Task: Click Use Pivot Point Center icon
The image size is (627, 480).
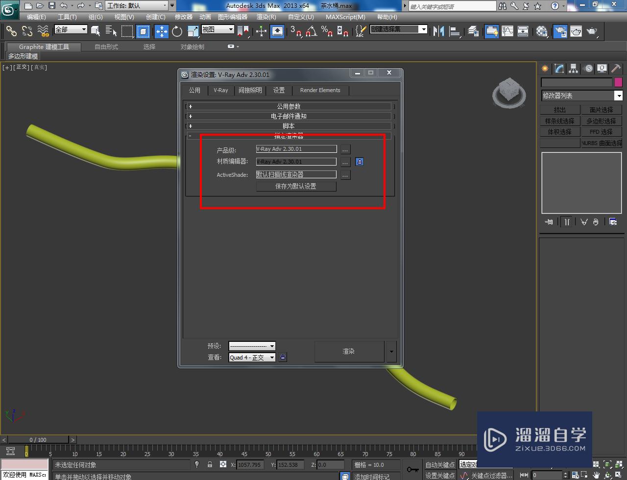Action: [243, 31]
